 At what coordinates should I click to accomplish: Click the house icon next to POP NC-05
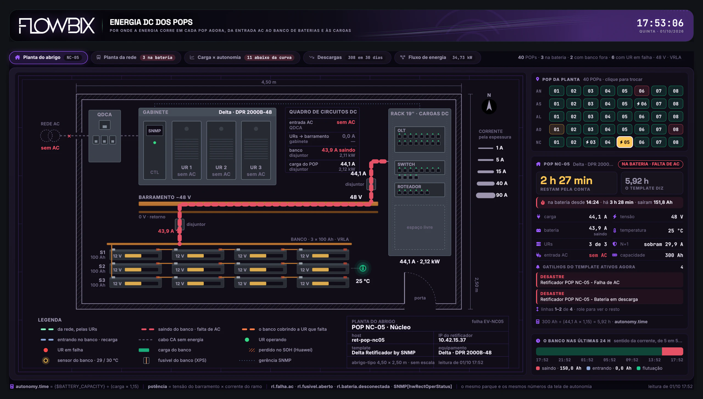coord(538,164)
